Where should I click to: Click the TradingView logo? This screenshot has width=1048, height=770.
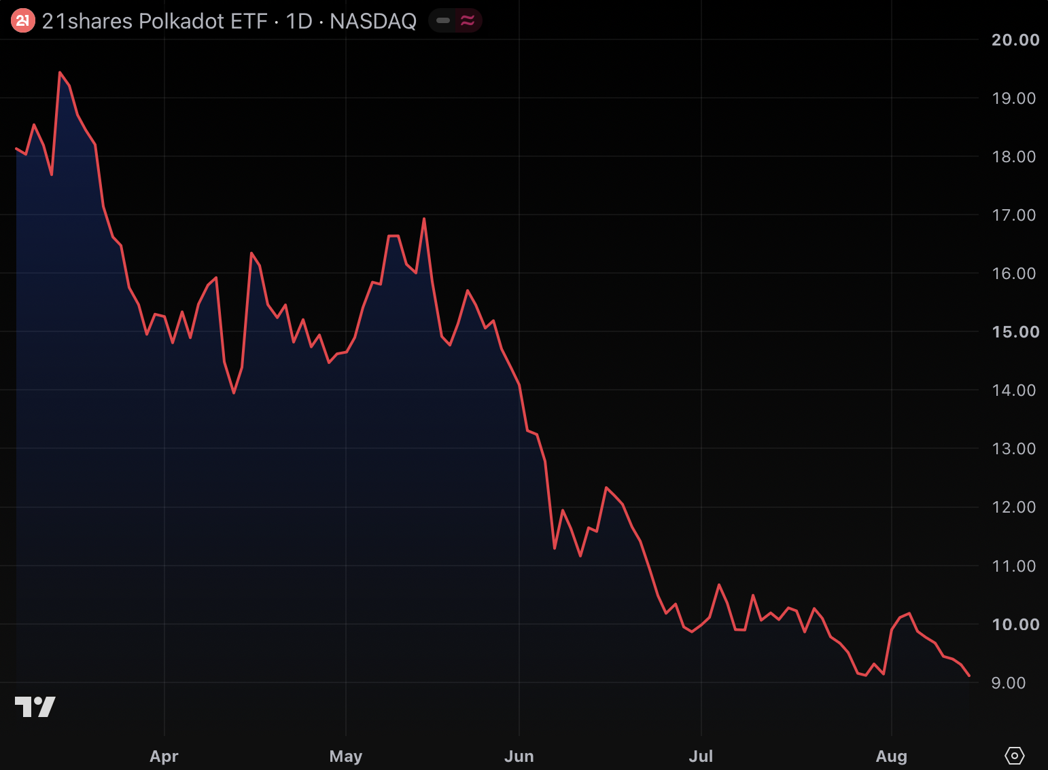coord(35,707)
